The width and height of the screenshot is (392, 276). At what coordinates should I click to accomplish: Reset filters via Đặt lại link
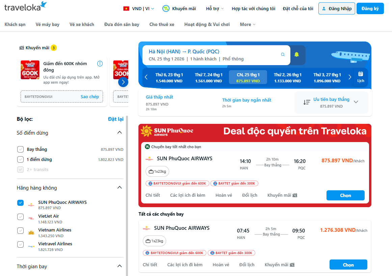(116, 119)
